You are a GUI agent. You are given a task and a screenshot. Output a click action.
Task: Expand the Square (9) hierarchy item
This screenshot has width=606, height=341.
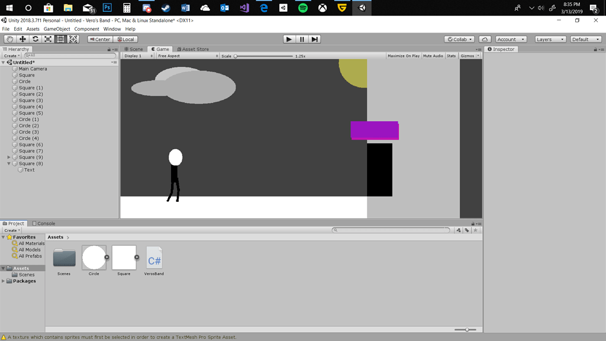pyautogui.click(x=9, y=157)
